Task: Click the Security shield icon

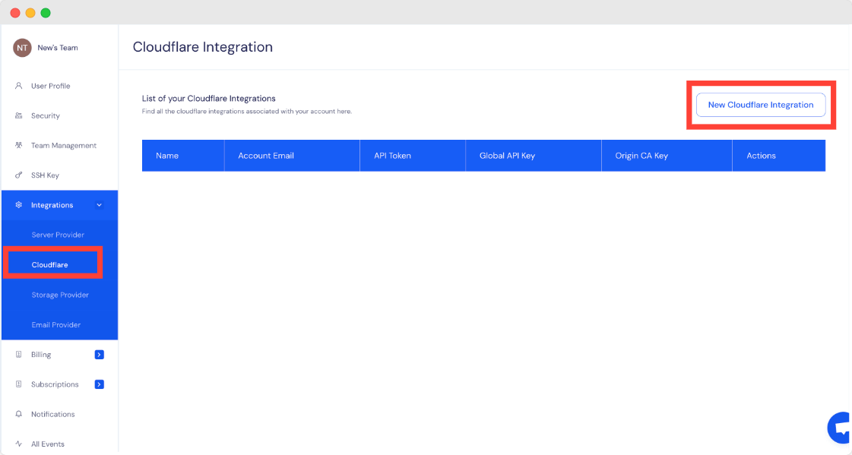Action: (x=17, y=115)
